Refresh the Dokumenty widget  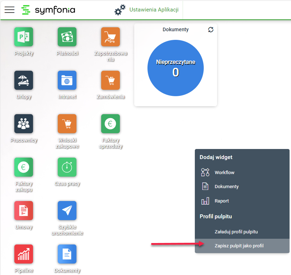[211, 29]
